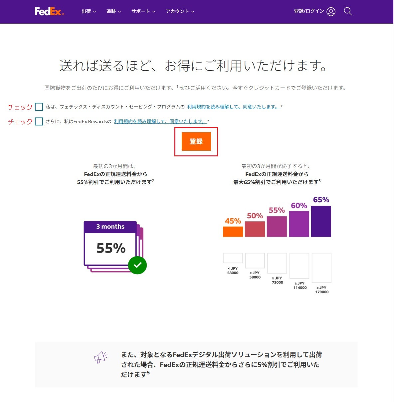Open the サポート dropdown menu
Image resolution: width=394 pixels, height=402 pixels.
pos(143,11)
